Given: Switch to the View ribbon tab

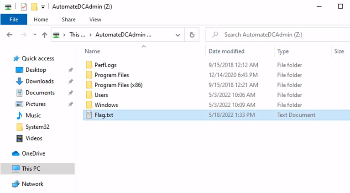Looking at the screenshot, I should pos(95,20).
